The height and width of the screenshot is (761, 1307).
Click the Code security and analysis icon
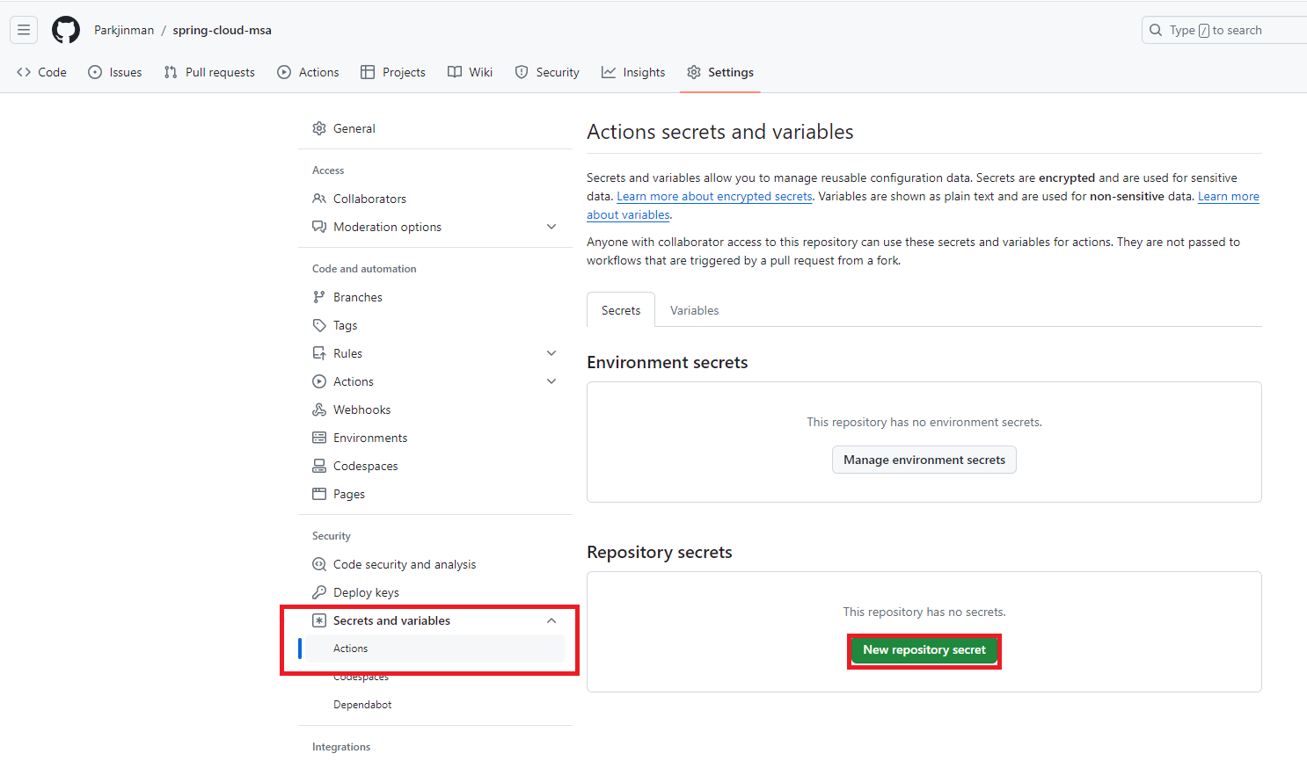[x=319, y=564]
